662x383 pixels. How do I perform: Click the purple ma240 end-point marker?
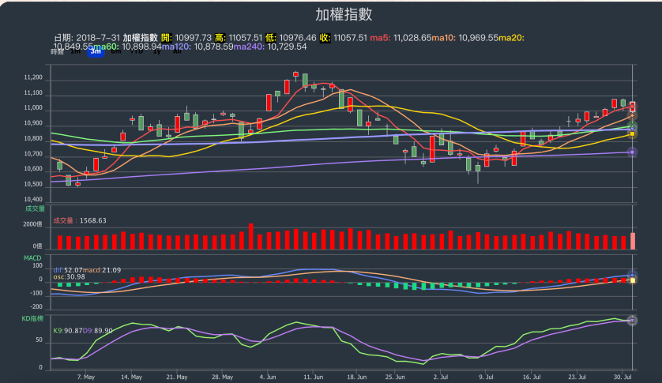[x=632, y=152]
